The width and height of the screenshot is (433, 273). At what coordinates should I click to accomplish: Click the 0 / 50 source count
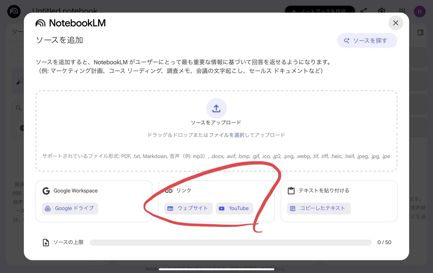(384, 242)
